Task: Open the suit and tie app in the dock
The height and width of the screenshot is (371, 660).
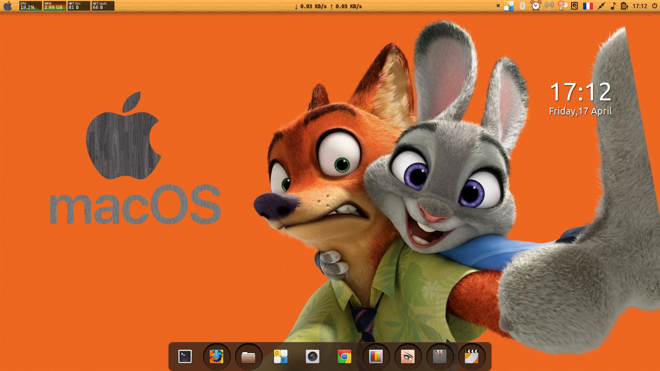Action: pos(440,357)
